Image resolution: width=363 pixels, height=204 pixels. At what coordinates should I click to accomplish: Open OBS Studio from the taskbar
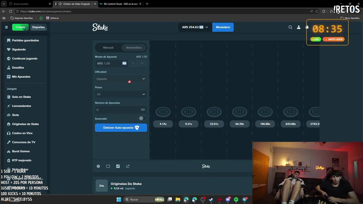tap(203, 199)
